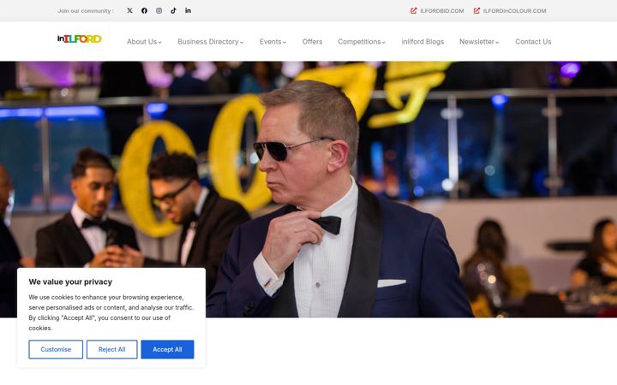This screenshot has width=617, height=385.
Task: Click the 'We value your privacy' heading
Action: (70, 281)
